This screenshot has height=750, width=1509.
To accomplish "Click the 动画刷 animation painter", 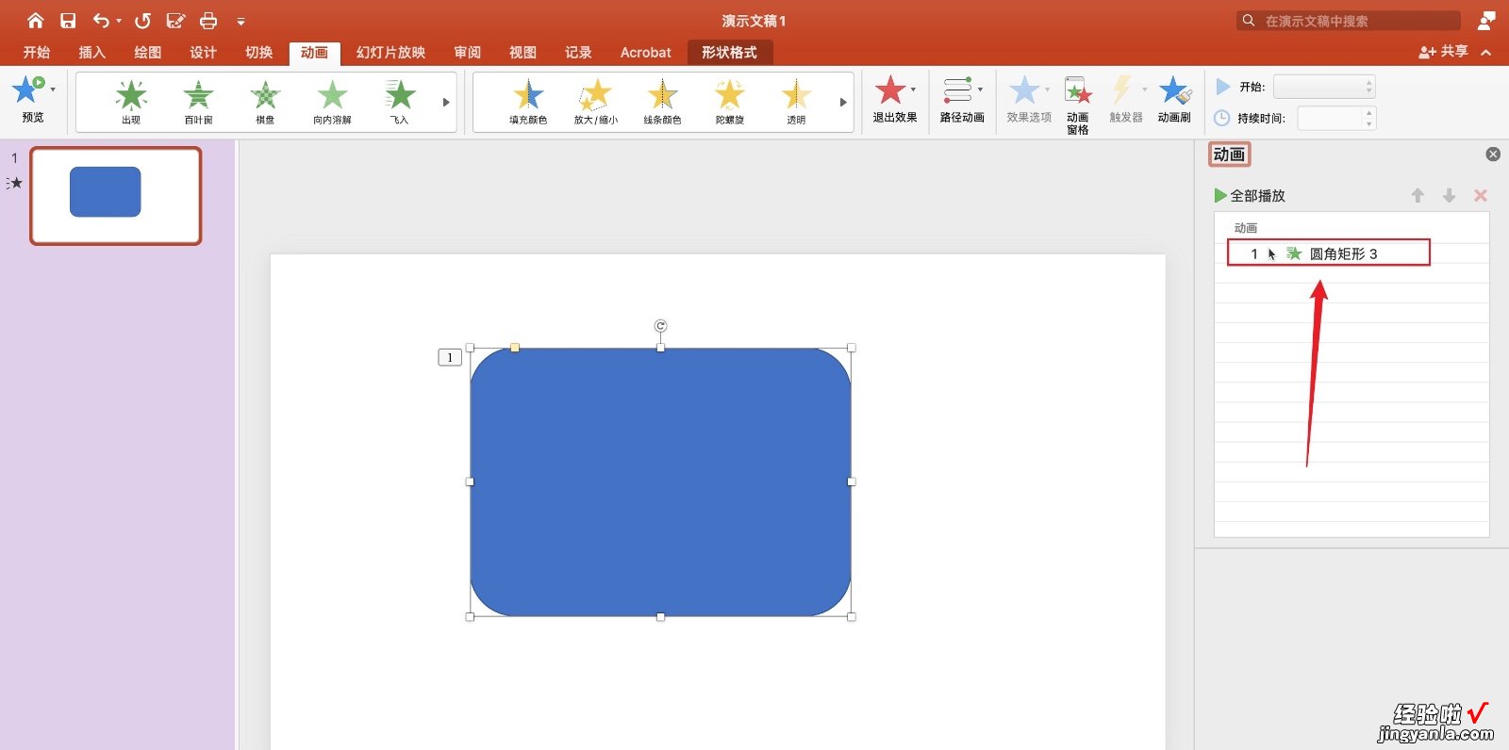I will pos(1174,100).
